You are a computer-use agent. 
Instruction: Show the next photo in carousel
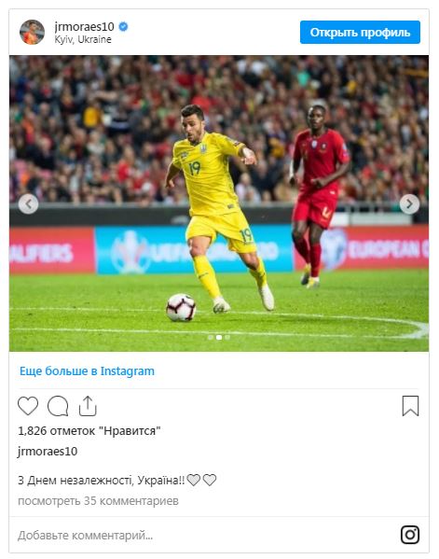(409, 204)
